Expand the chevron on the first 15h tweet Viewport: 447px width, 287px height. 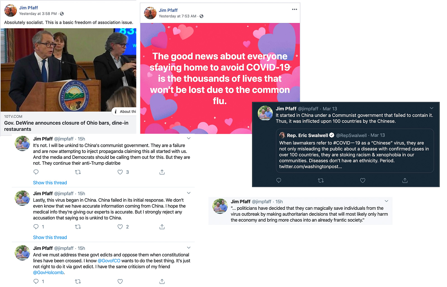click(189, 138)
